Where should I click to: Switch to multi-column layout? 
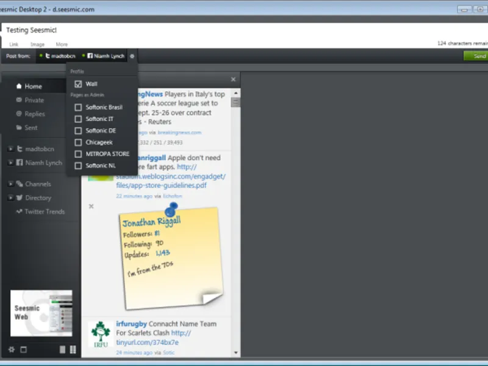73,350
